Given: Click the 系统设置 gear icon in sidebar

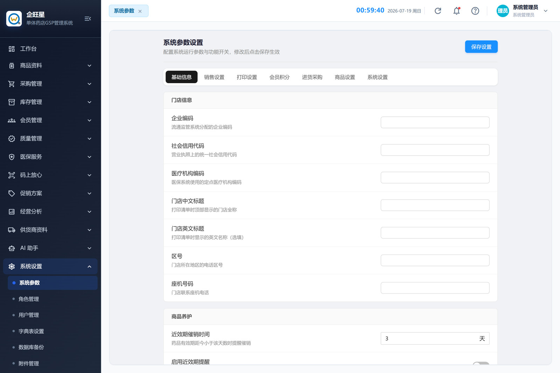Looking at the screenshot, I should coord(12,266).
